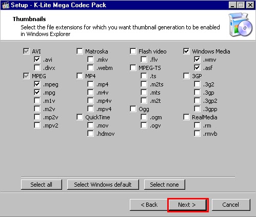Check the .3gp extension box
The height and width of the screenshot is (217, 256).
point(197,92)
